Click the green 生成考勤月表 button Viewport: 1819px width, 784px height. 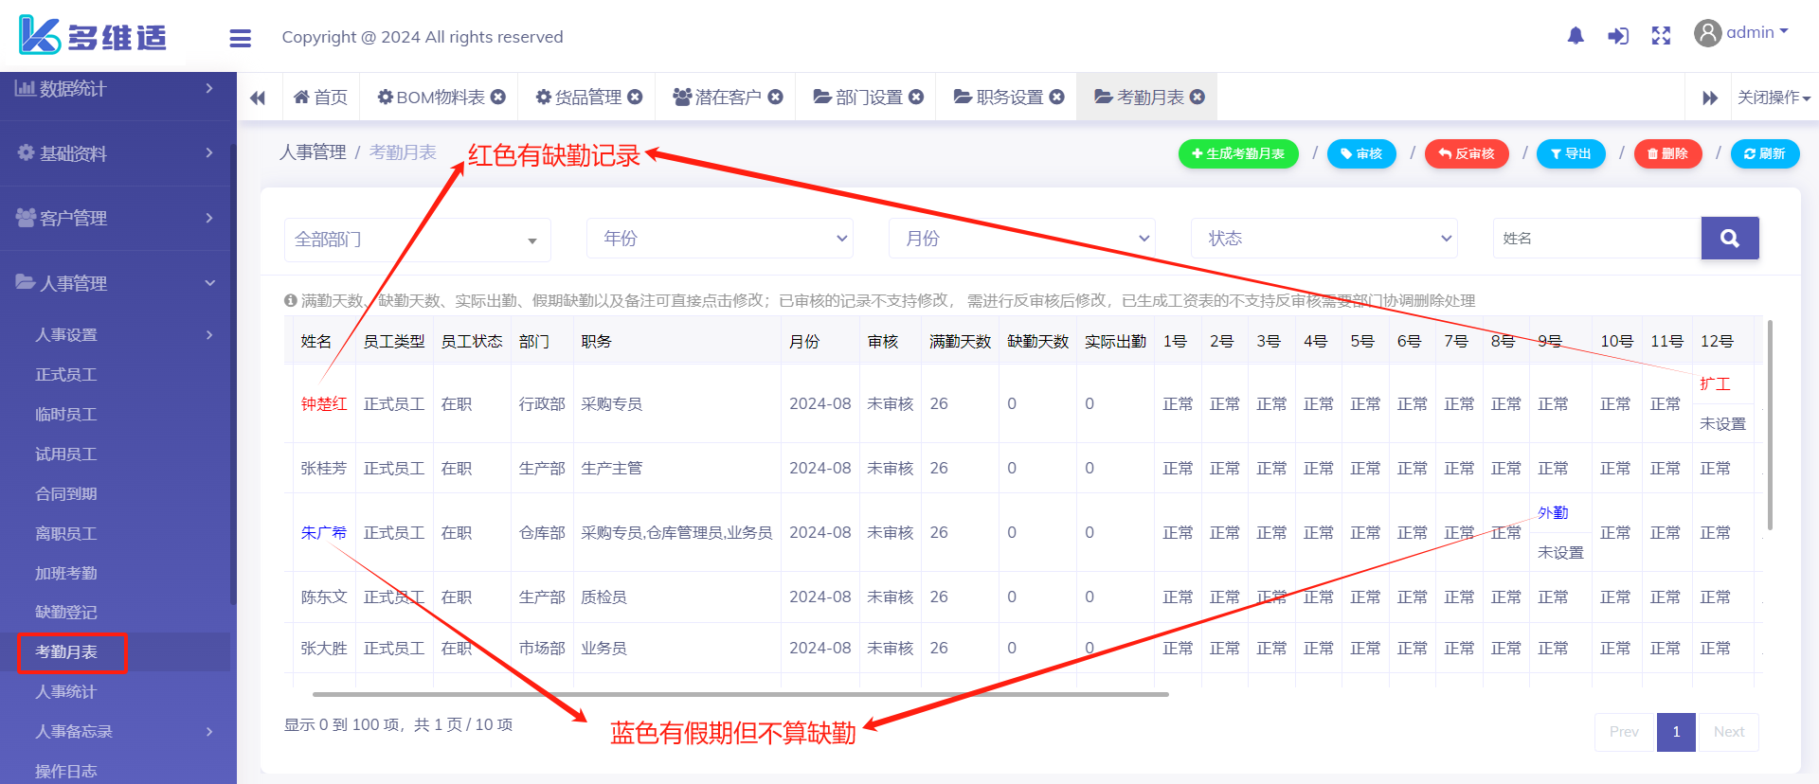(1237, 153)
